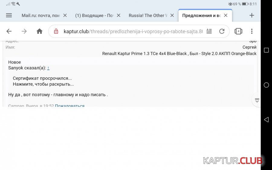Open the tab switcher showing 4 tabs
This screenshot has height=170, width=272.
pos(238,31)
